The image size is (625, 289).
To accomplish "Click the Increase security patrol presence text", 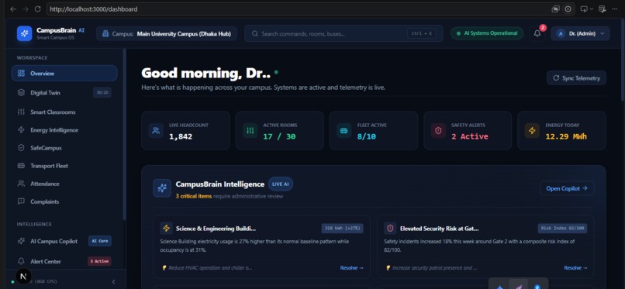I will point(434,268).
